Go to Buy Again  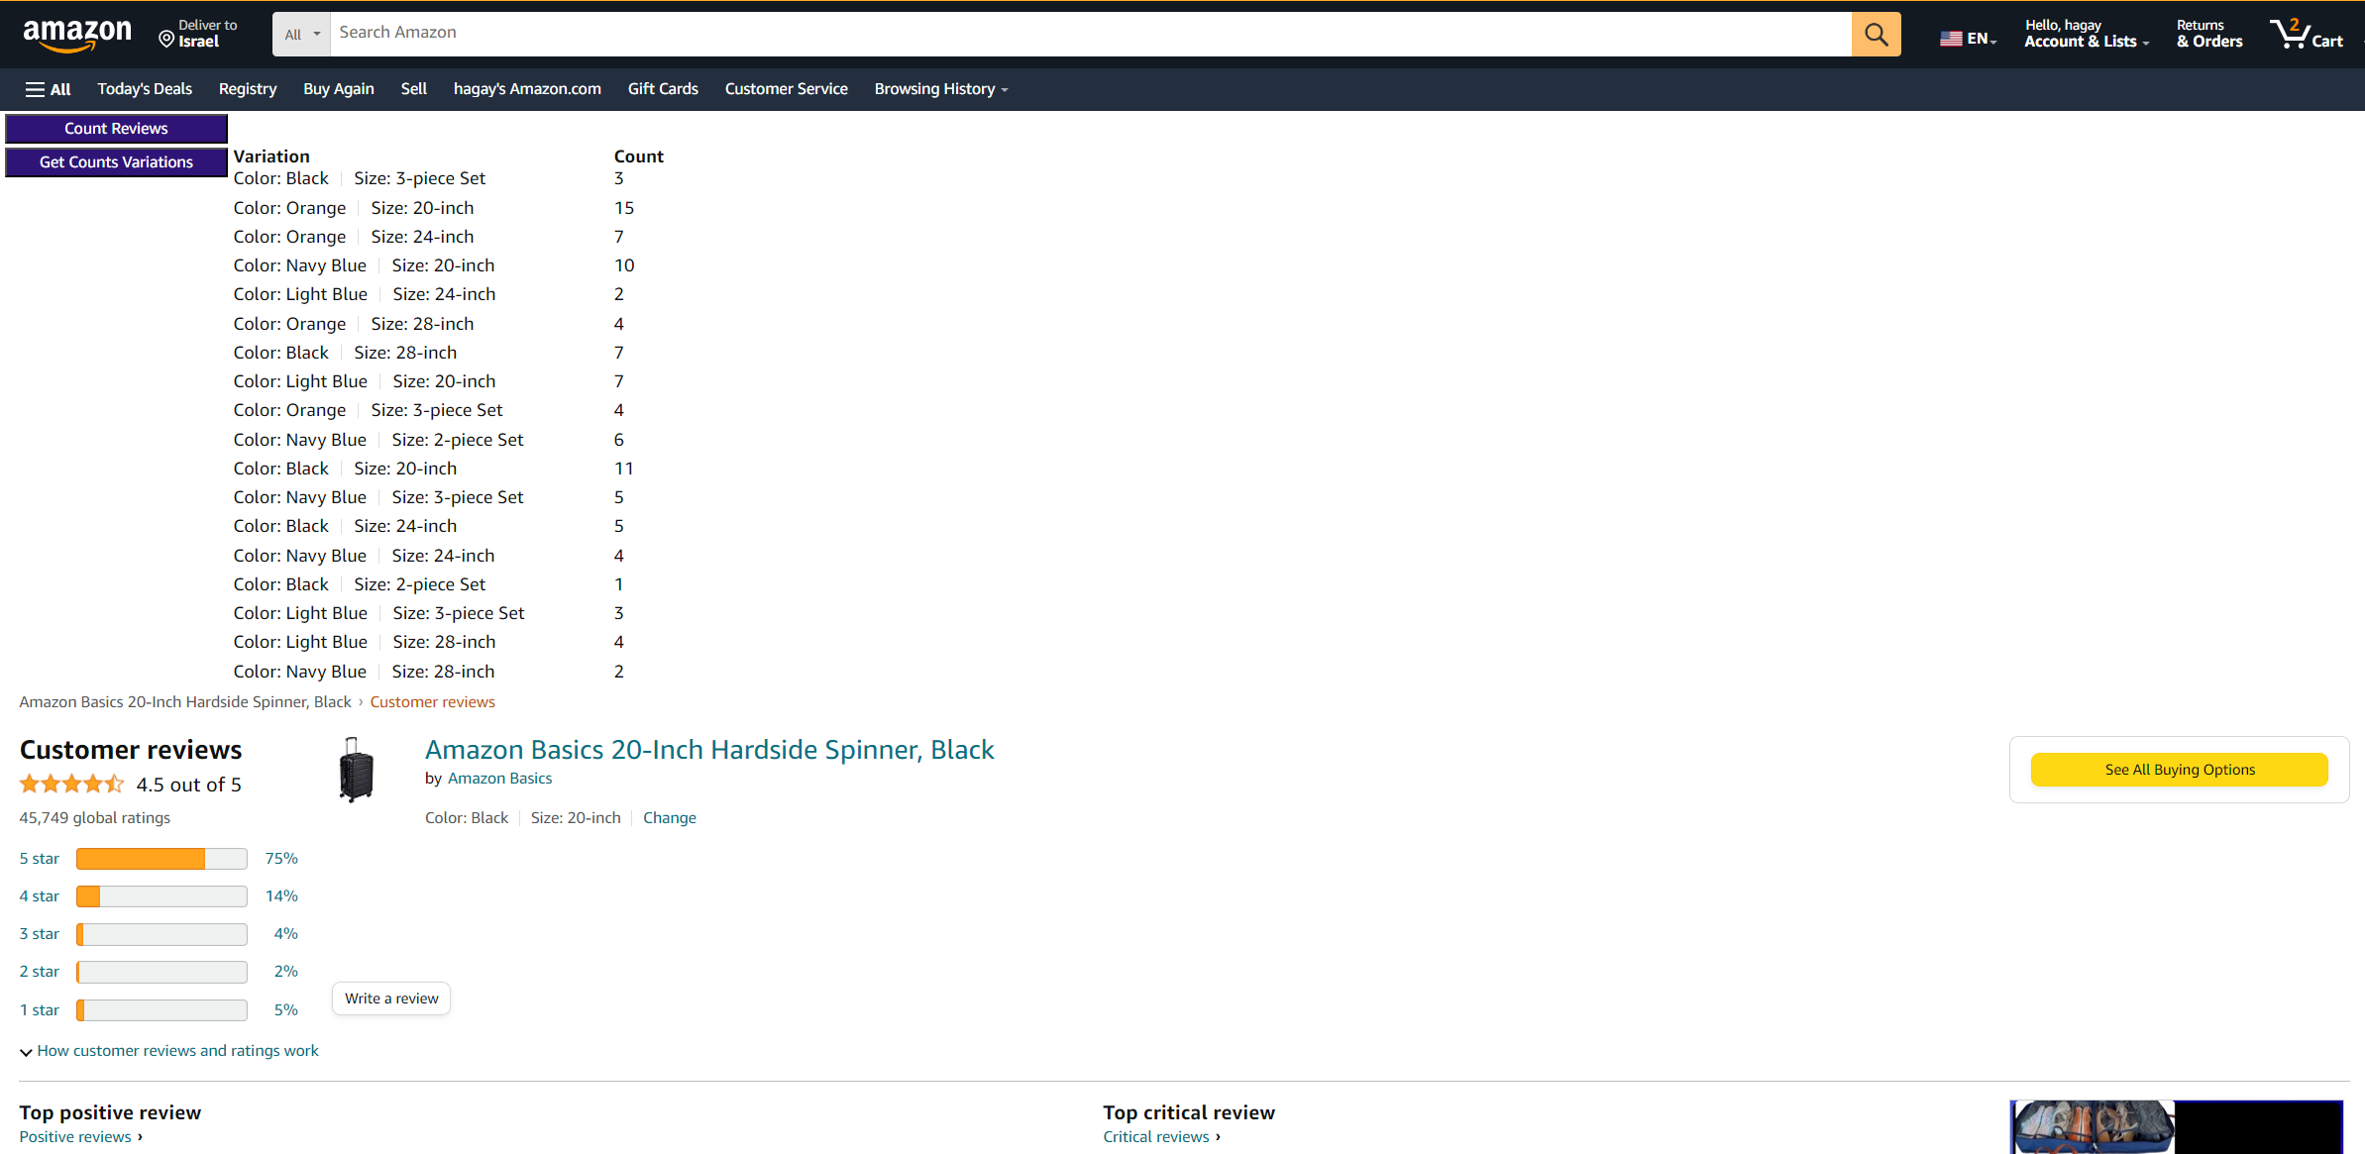pos(339,89)
